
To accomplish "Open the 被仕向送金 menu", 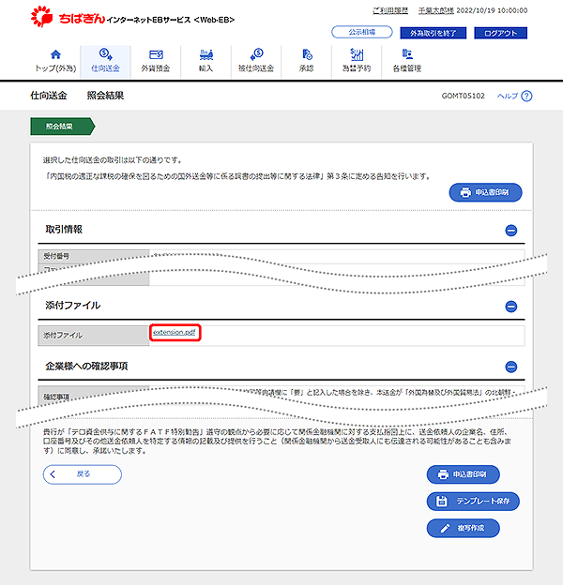I will pyautogui.click(x=256, y=61).
